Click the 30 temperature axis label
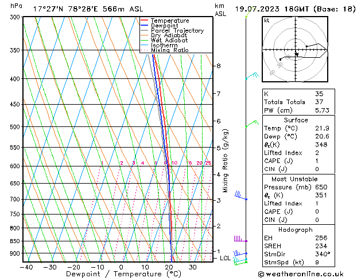 (x=193, y=268)
